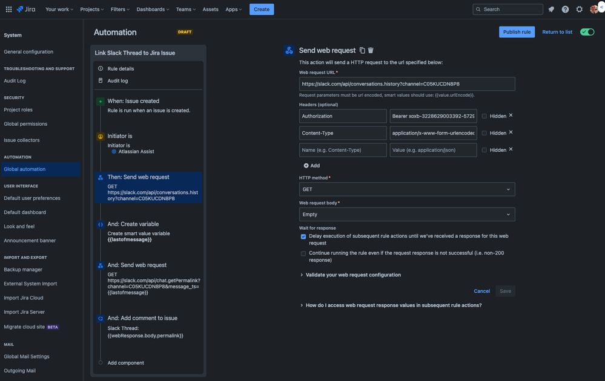Click Cancel on the web request form
The image size is (605, 381).
point(481,291)
